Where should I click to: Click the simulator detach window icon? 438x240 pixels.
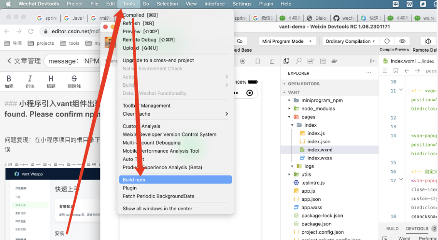click(x=272, y=61)
